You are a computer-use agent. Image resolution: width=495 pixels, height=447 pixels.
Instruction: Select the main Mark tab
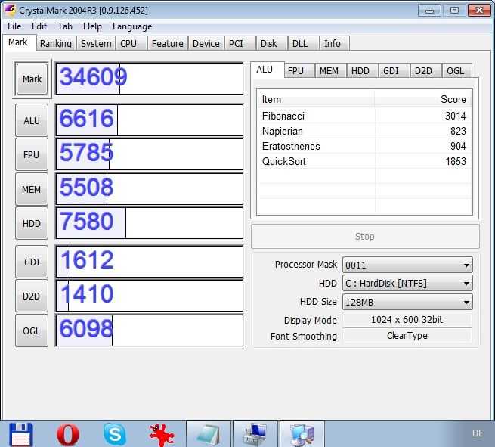point(18,42)
